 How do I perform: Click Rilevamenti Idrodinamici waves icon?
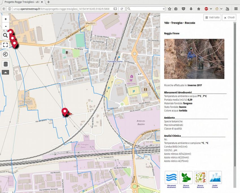pyautogui.click(x=171, y=178)
